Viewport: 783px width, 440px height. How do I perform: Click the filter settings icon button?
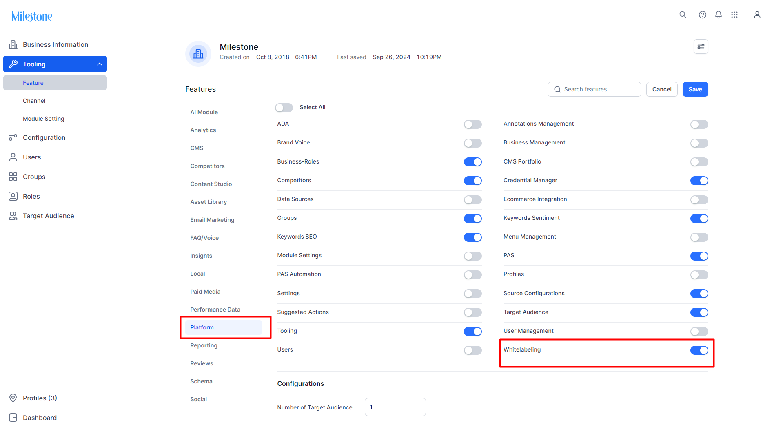[x=701, y=46]
